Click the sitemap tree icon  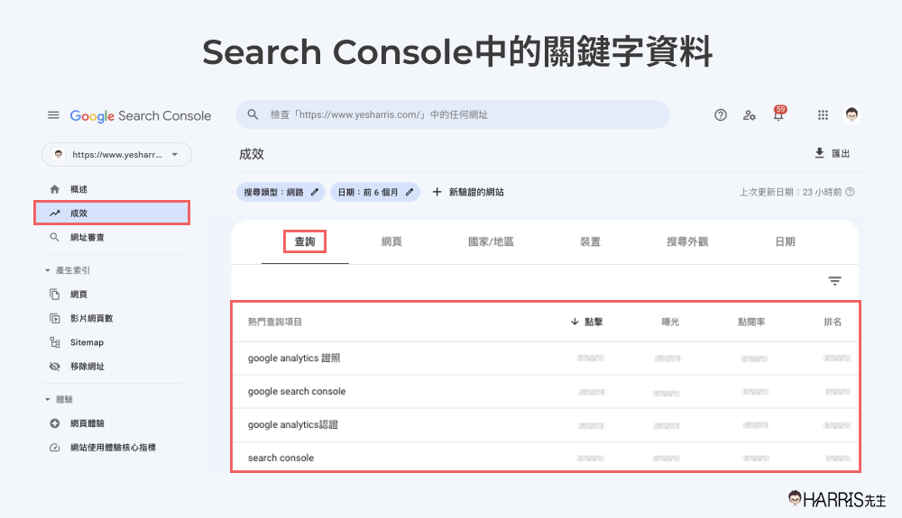pos(55,342)
